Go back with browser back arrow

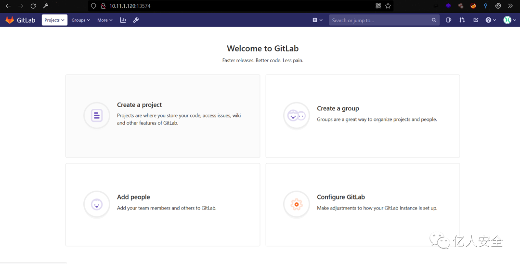[x=8, y=6]
